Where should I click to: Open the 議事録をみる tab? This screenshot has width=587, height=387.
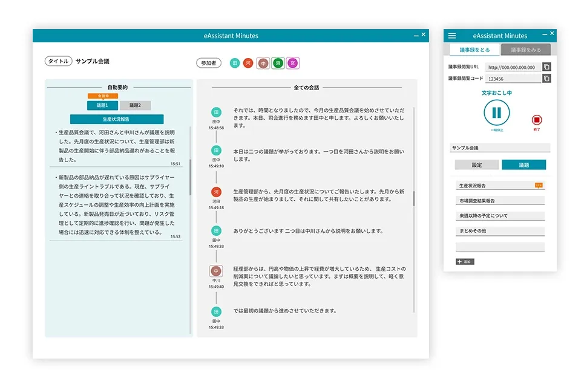525,50
